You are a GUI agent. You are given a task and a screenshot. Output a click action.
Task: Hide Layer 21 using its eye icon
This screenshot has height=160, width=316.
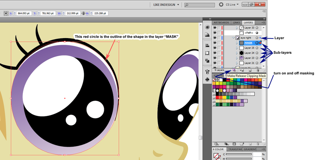point(215,63)
